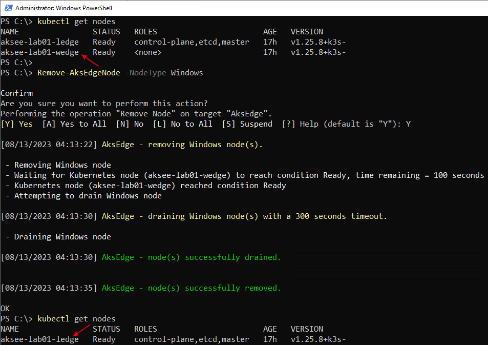Click "node(s) successfully drained." message
The height and width of the screenshot is (345, 488).
tap(215, 257)
